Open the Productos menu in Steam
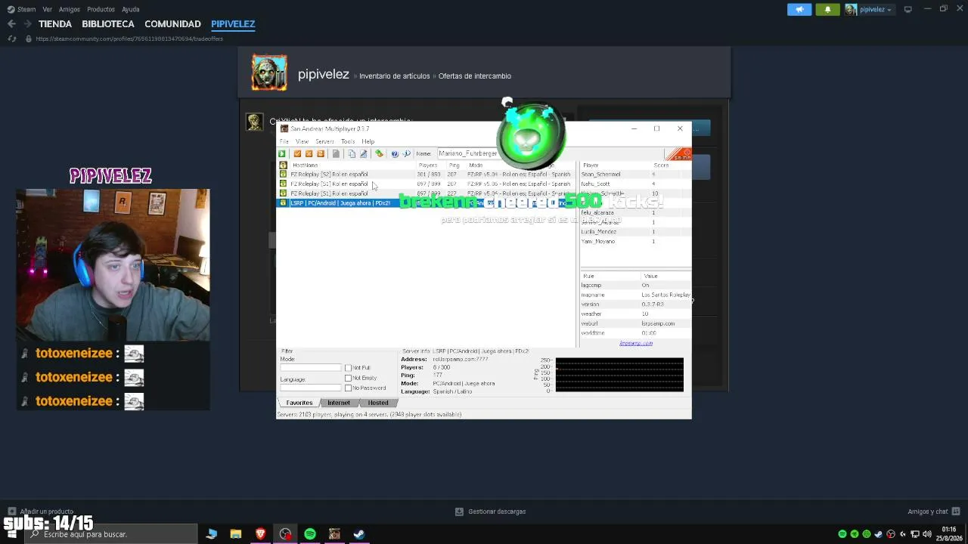Viewport: 968px width, 544px height. pos(101,9)
